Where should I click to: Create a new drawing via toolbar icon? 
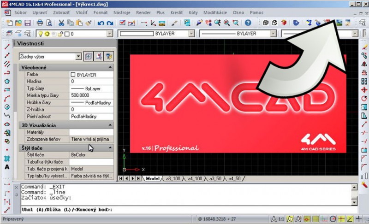tap(9, 23)
